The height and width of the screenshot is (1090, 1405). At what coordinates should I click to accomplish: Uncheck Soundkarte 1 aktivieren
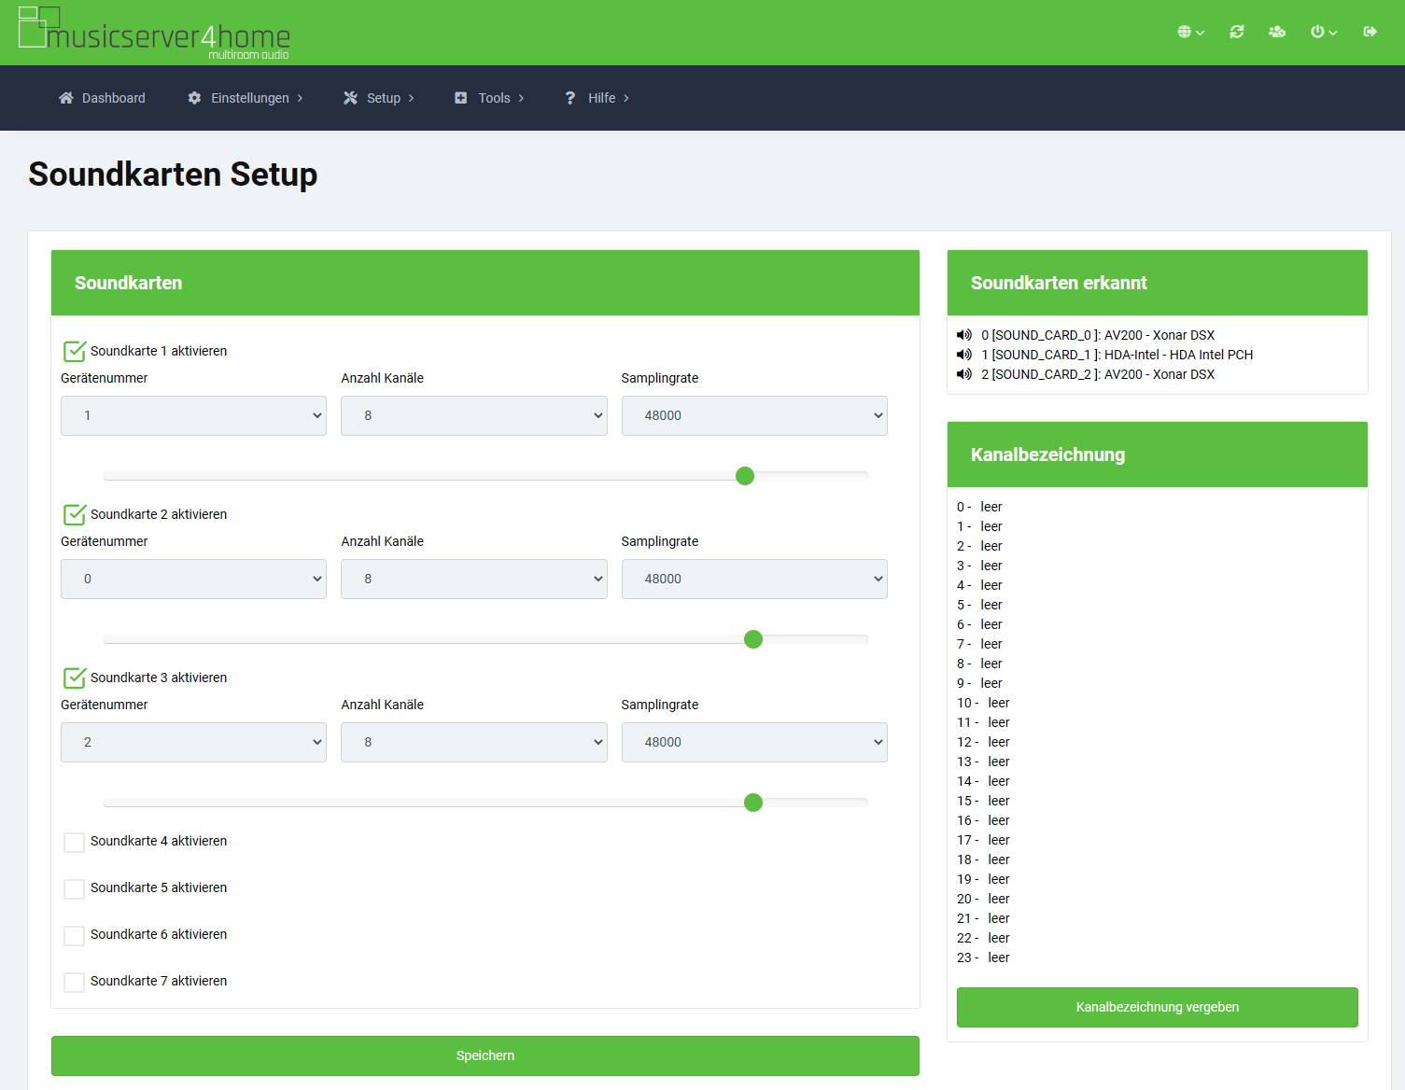tap(75, 351)
